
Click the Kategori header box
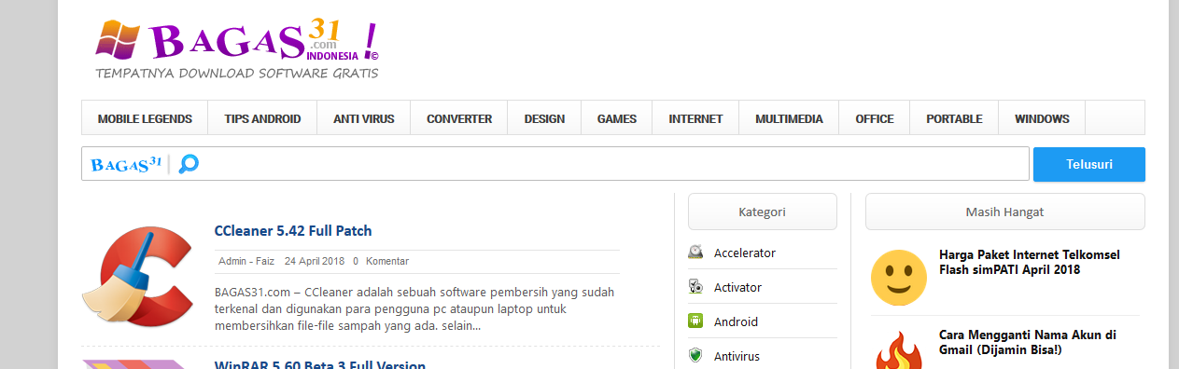763,212
